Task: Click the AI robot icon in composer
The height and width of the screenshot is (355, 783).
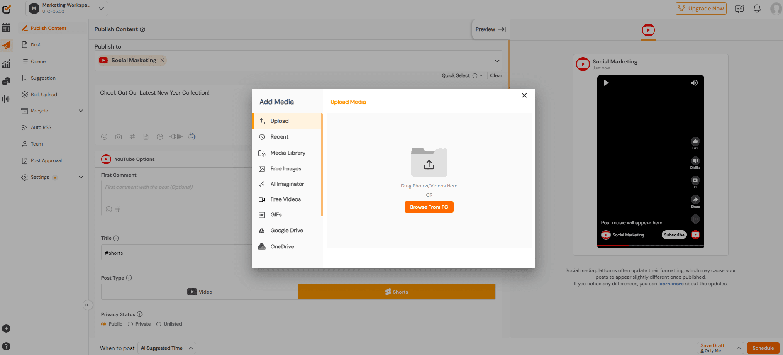Action: click(x=192, y=136)
